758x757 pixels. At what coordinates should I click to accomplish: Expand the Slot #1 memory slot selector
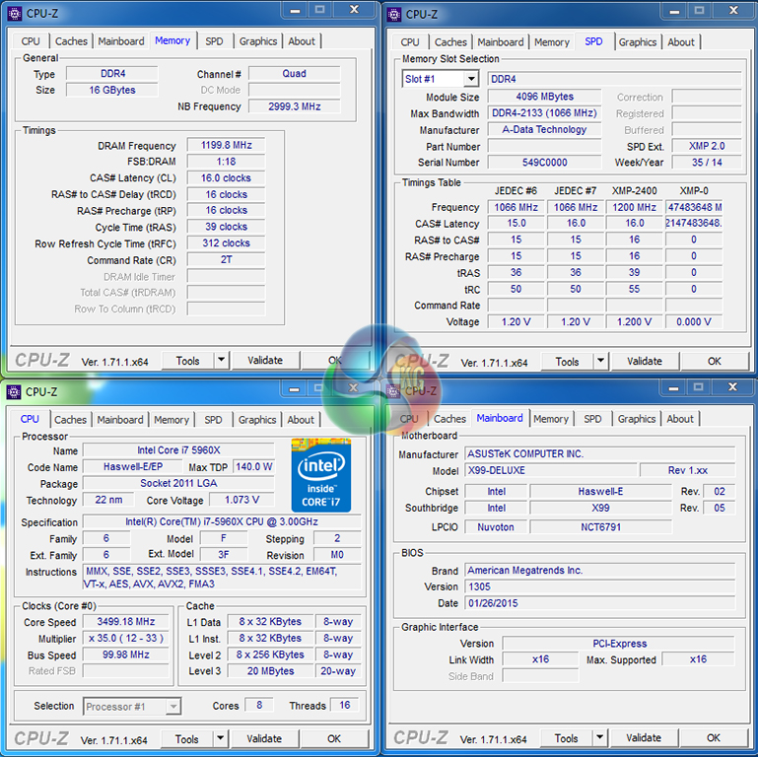point(471,79)
